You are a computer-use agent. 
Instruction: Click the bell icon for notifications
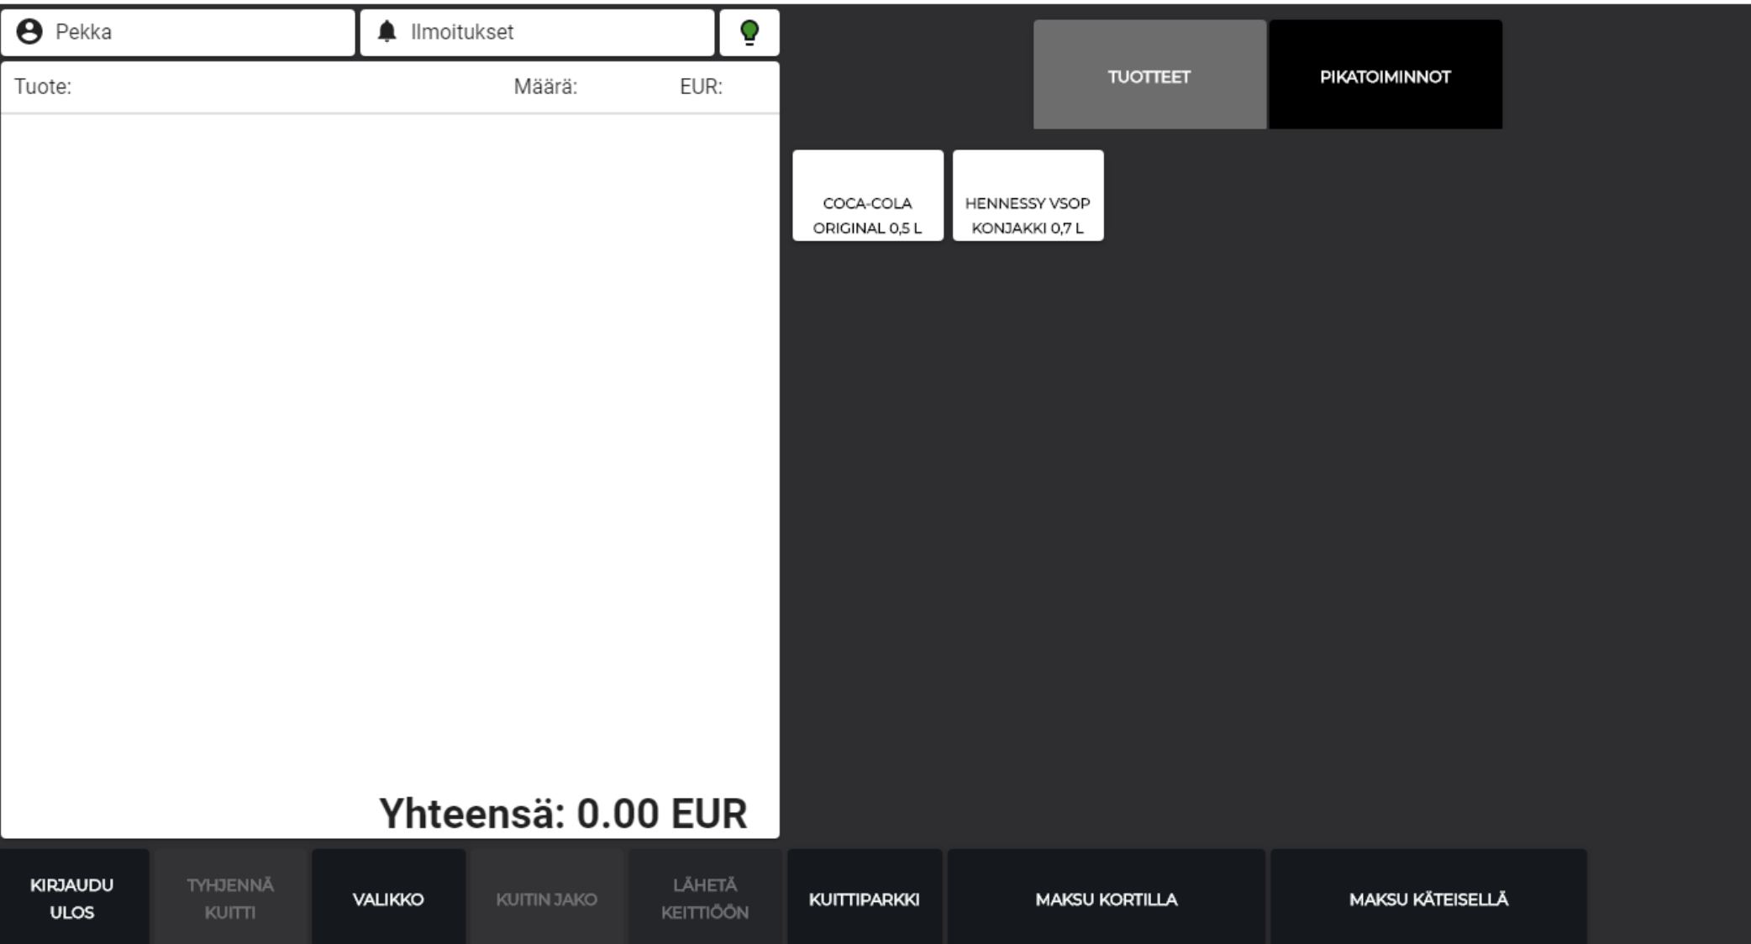click(x=386, y=32)
